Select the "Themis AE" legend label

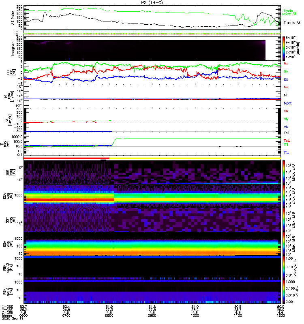(292, 23)
